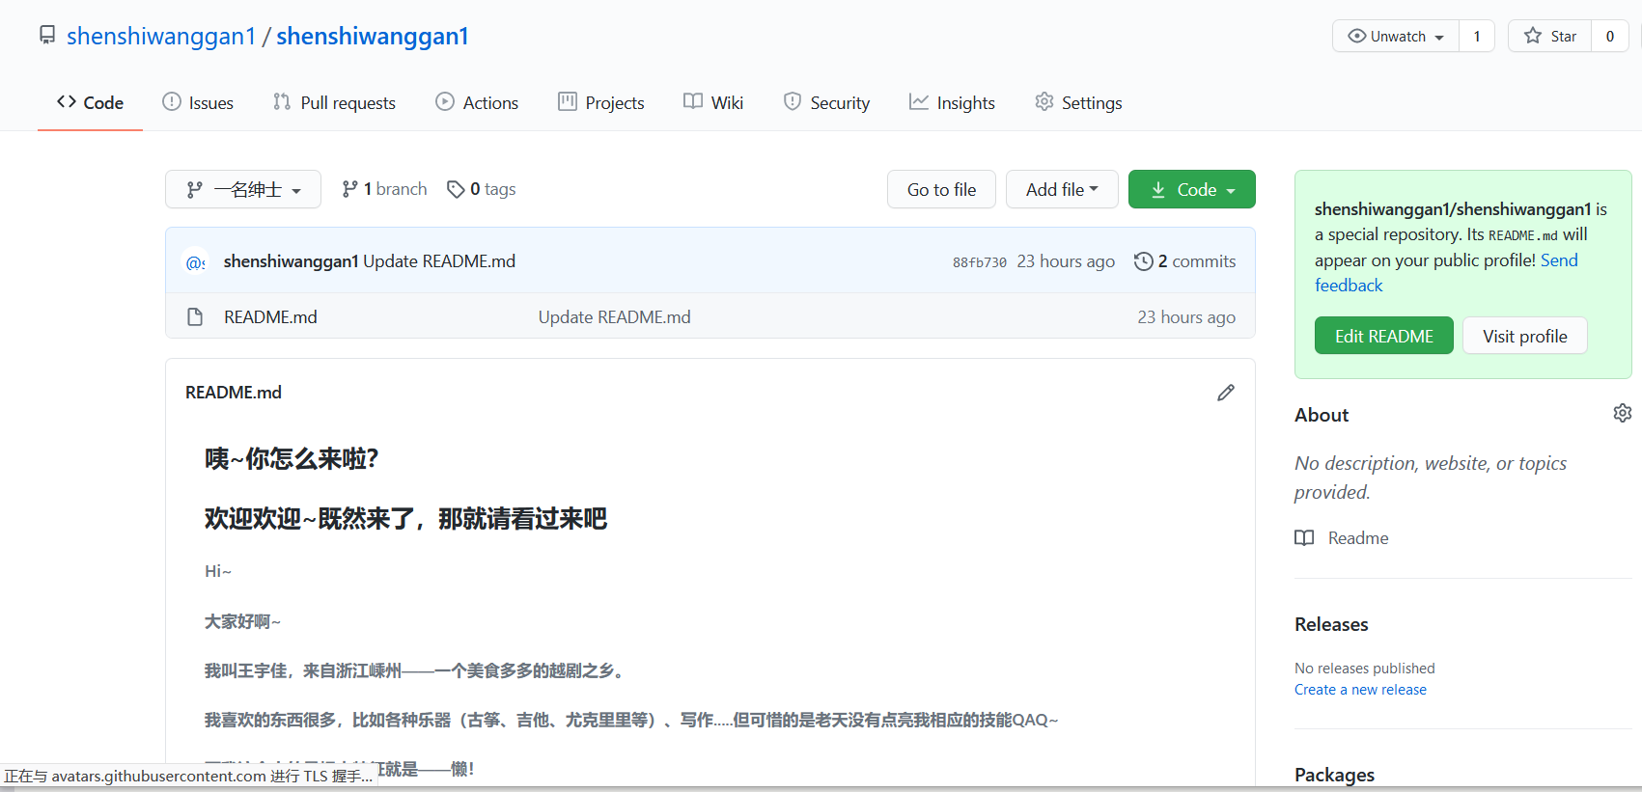1642x792 pixels.
Task: Open the README.md row commit message link
Action: pos(615,317)
